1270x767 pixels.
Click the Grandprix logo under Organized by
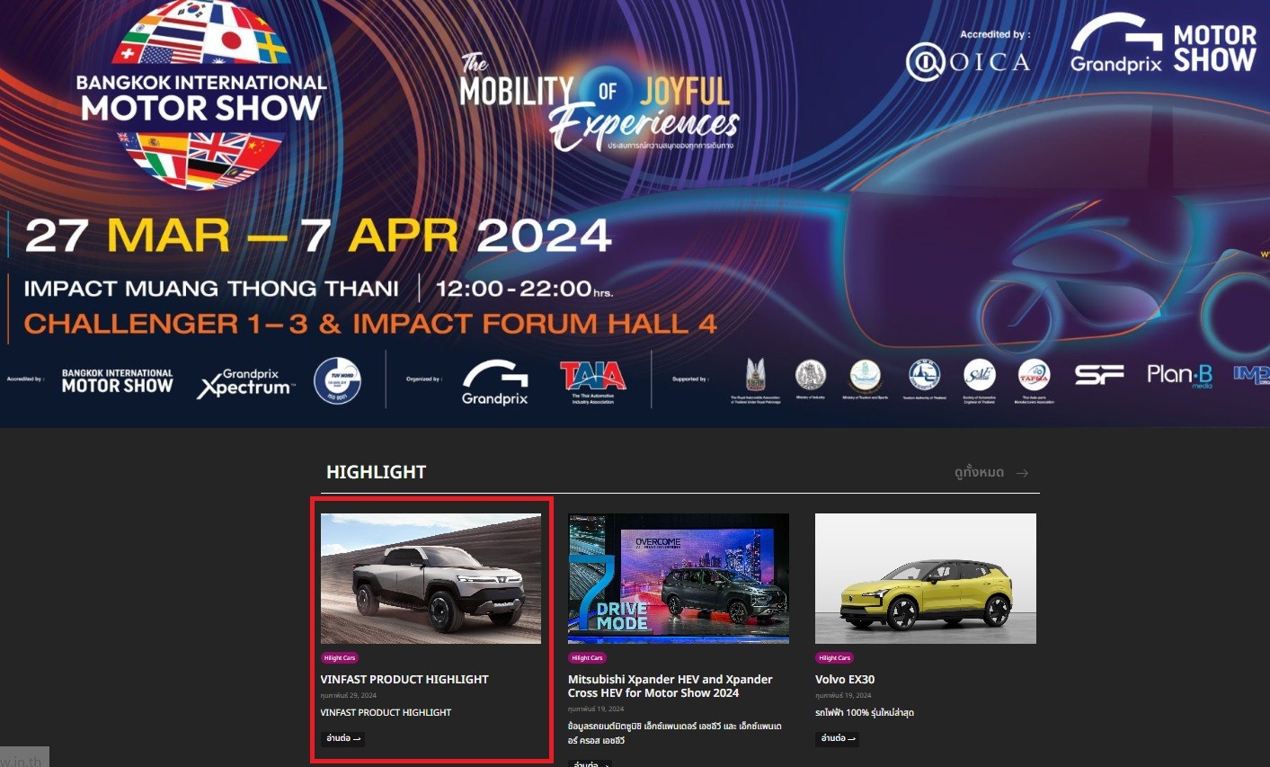(494, 381)
